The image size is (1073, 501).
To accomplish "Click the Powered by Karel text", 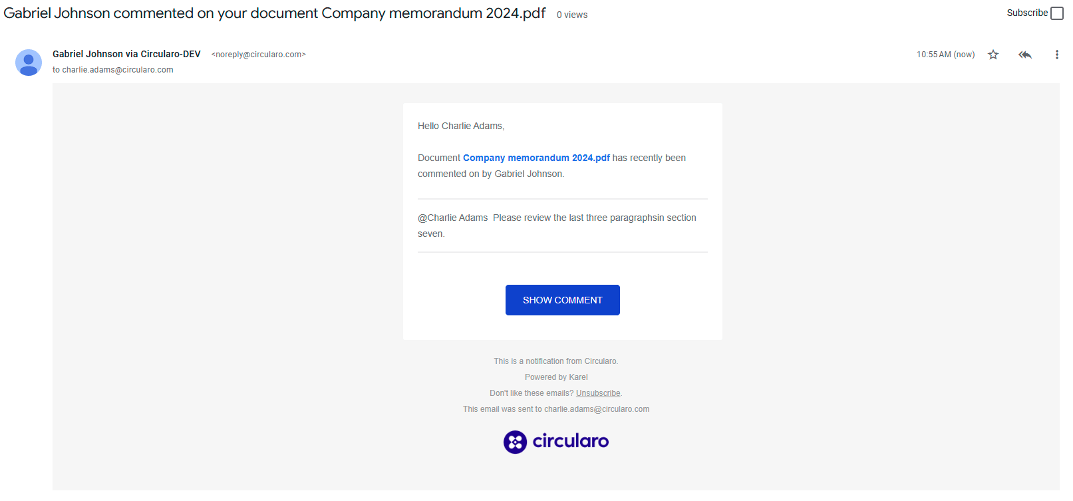I will (x=556, y=377).
